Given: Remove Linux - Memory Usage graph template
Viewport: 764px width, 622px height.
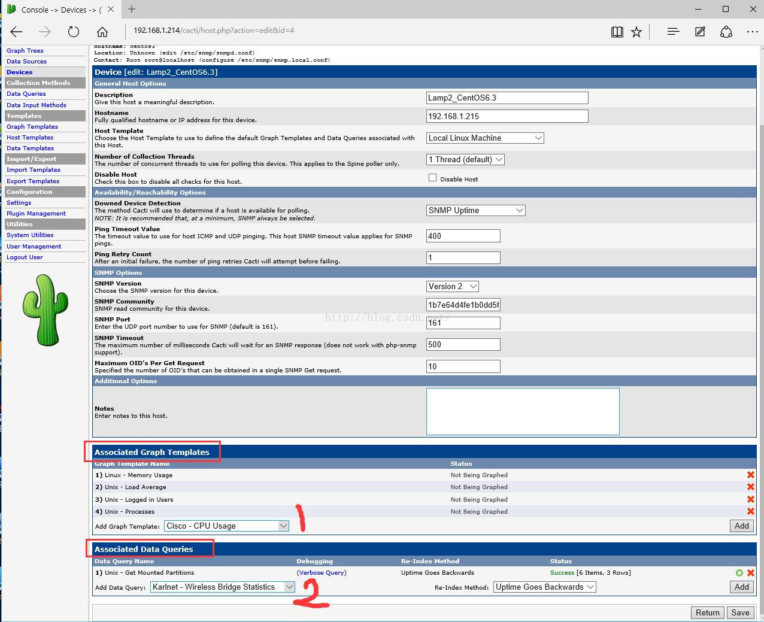Looking at the screenshot, I should [x=750, y=475].
